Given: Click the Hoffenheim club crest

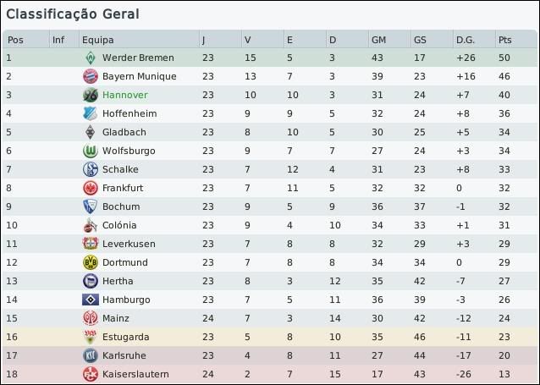Looking at the screenshot, I should click(x=90, y=114).
